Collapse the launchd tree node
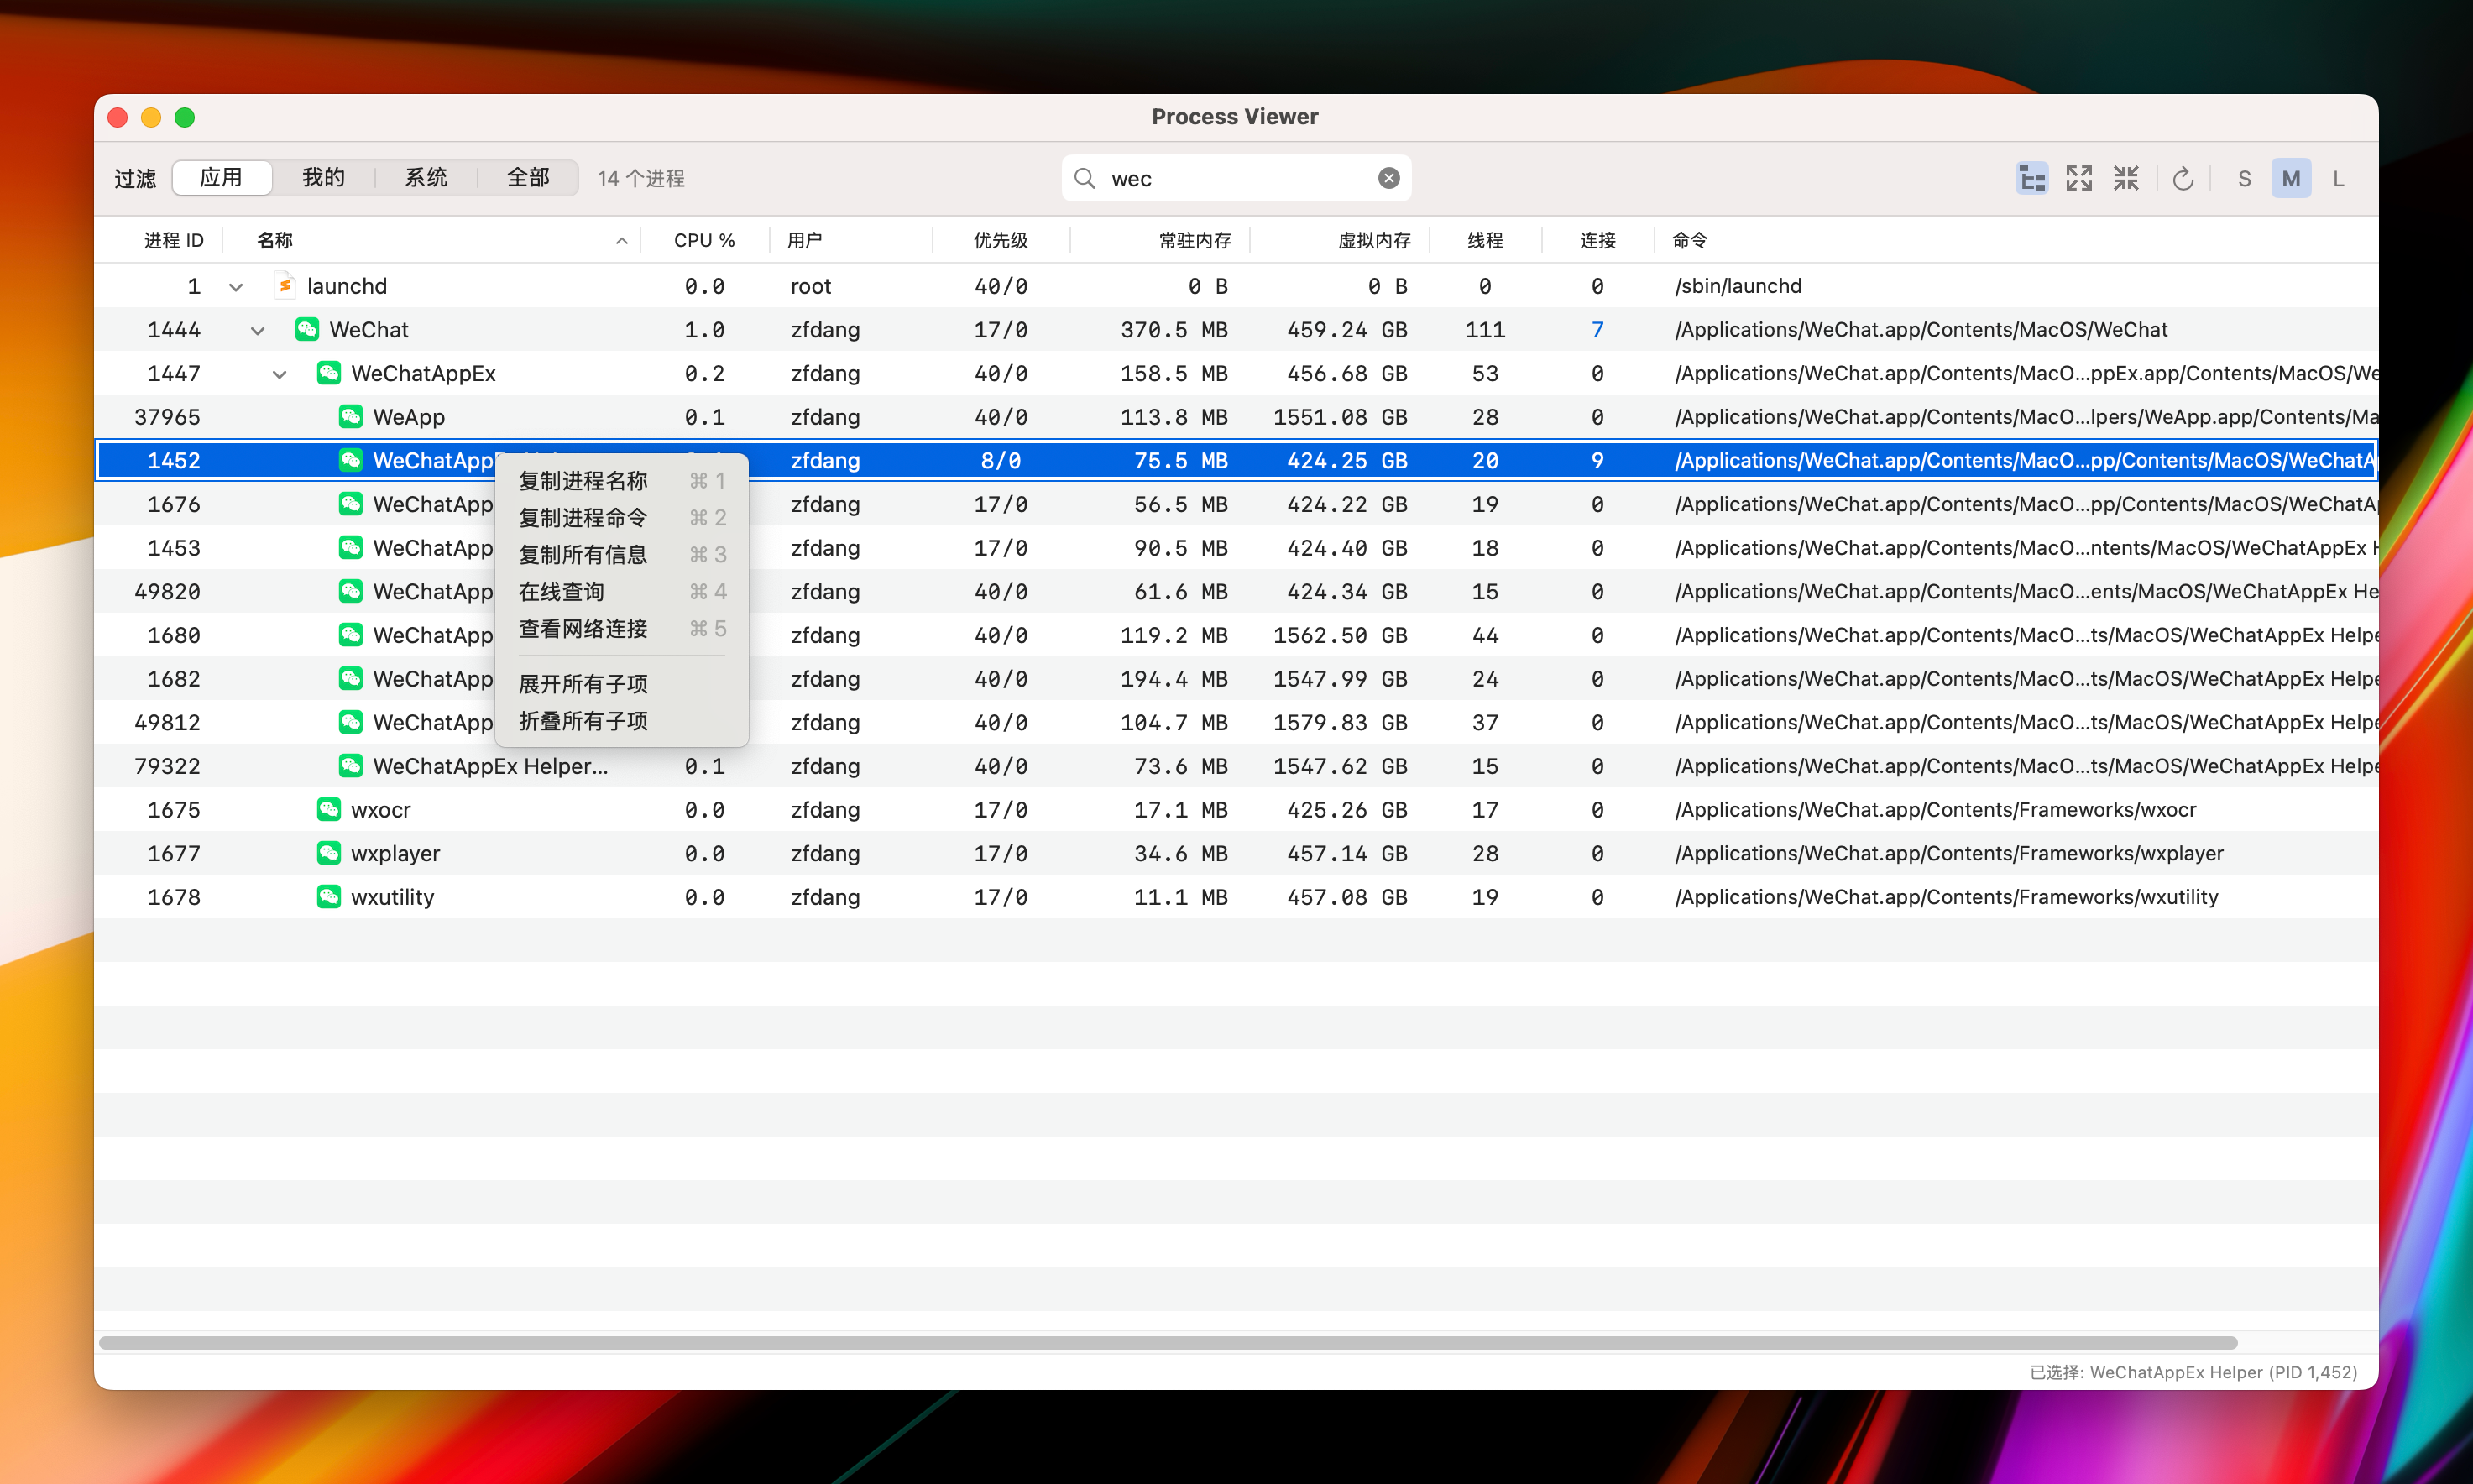2473x1484 pixels. [x=236, y=287]
